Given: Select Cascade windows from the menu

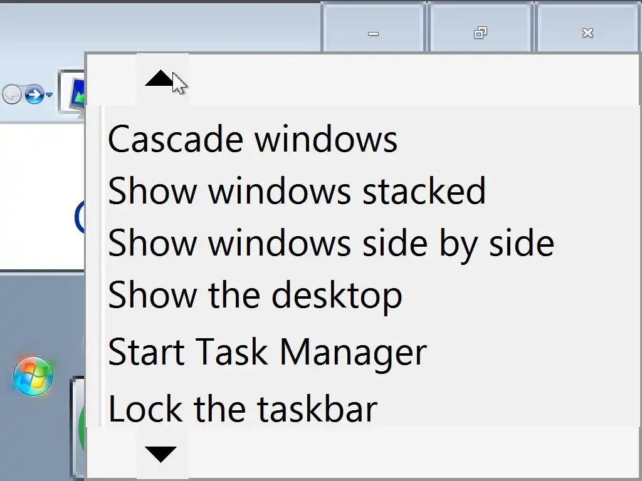Looking at the screenshot, I should tap(252, 138).
